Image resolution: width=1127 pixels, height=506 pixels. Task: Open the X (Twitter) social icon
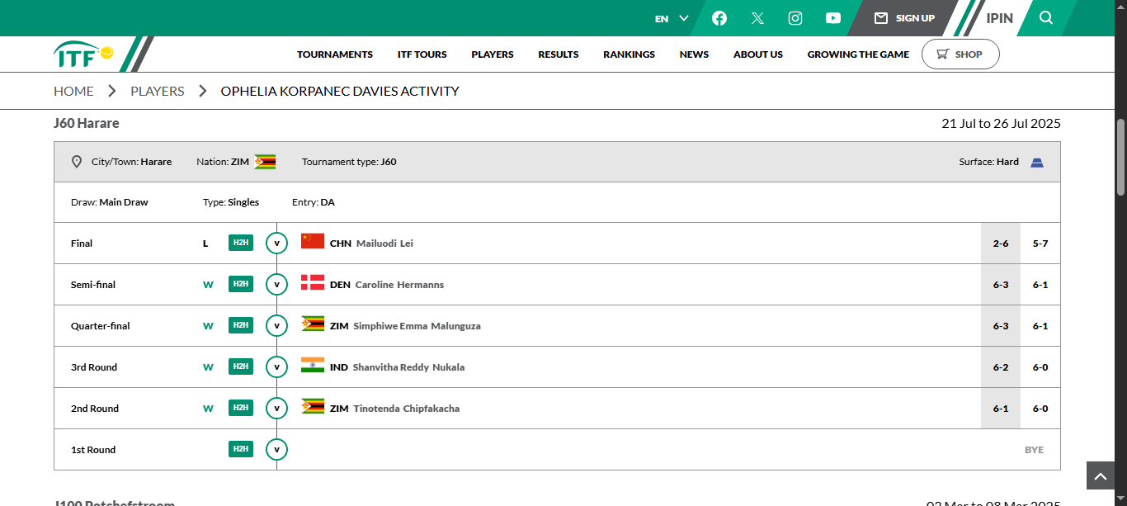pyautogui.click(x=757, y=18)
